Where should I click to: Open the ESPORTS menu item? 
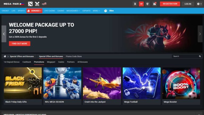pos(86,11)
